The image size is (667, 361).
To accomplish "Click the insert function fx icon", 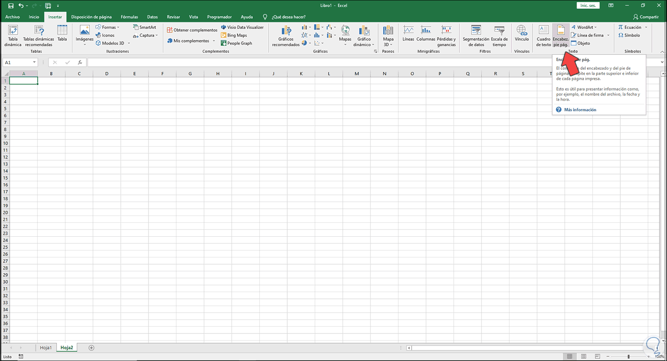I will (x=80, y=63).
